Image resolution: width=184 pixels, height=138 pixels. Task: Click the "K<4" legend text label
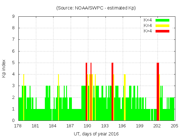(148, 20)
